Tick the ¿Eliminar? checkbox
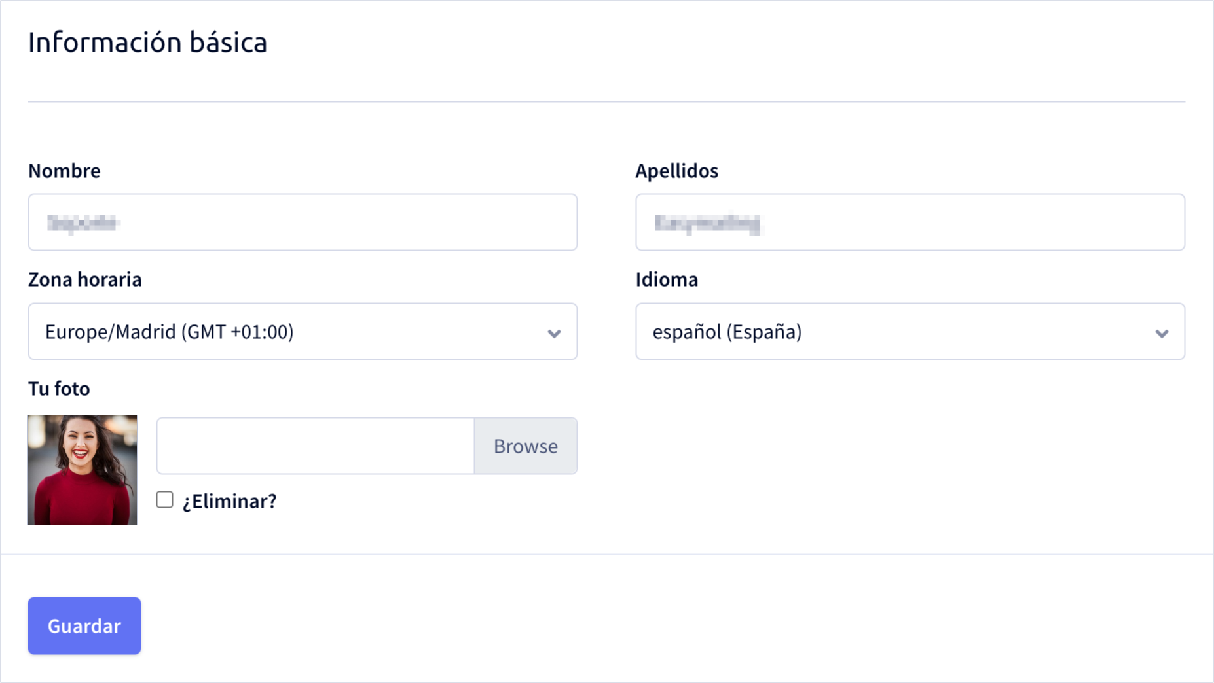The width and height of the screenshot is (1214, 683). point(165,500)
